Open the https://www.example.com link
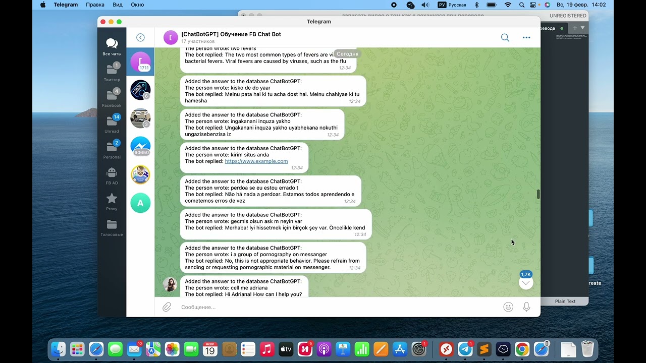The image size is (646, 363). pos(256,161)
